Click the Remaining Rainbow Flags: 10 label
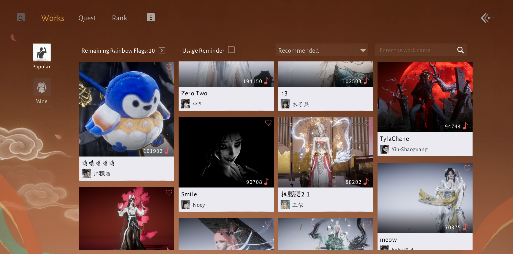The image size is (513, 254). tap(118, 51)
